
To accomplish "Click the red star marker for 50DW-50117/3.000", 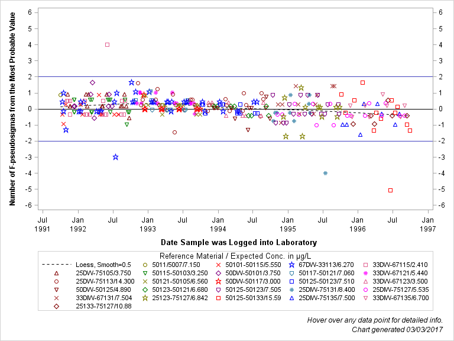I will click(x=219, y=282).
